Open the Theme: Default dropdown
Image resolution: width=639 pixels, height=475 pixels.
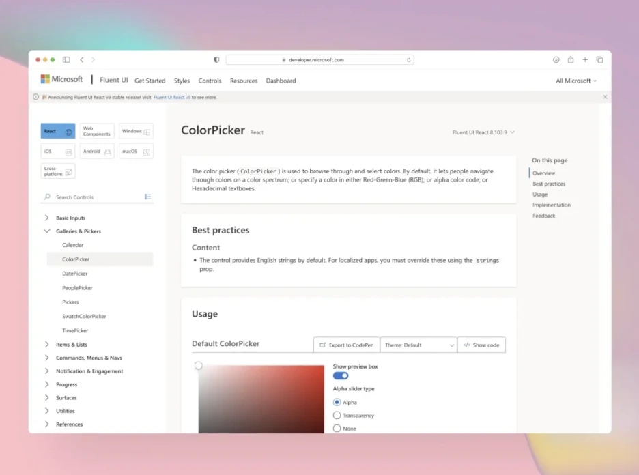[x=418, y=345]
